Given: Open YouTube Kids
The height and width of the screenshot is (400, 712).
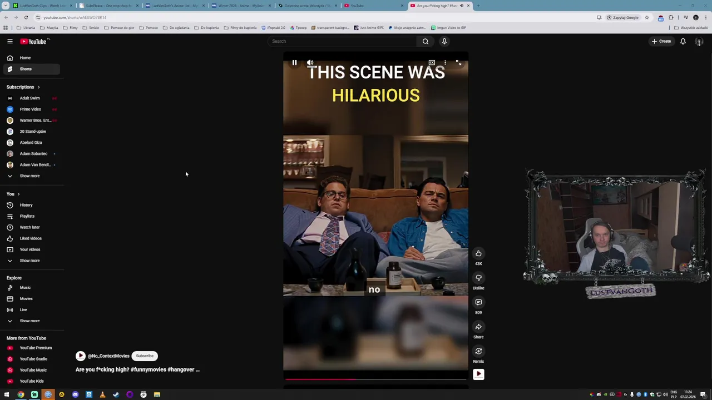Looking at the screenshot, I should point(31,381).
